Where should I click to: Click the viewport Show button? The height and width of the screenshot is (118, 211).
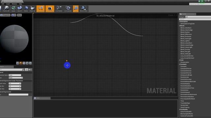19,15
